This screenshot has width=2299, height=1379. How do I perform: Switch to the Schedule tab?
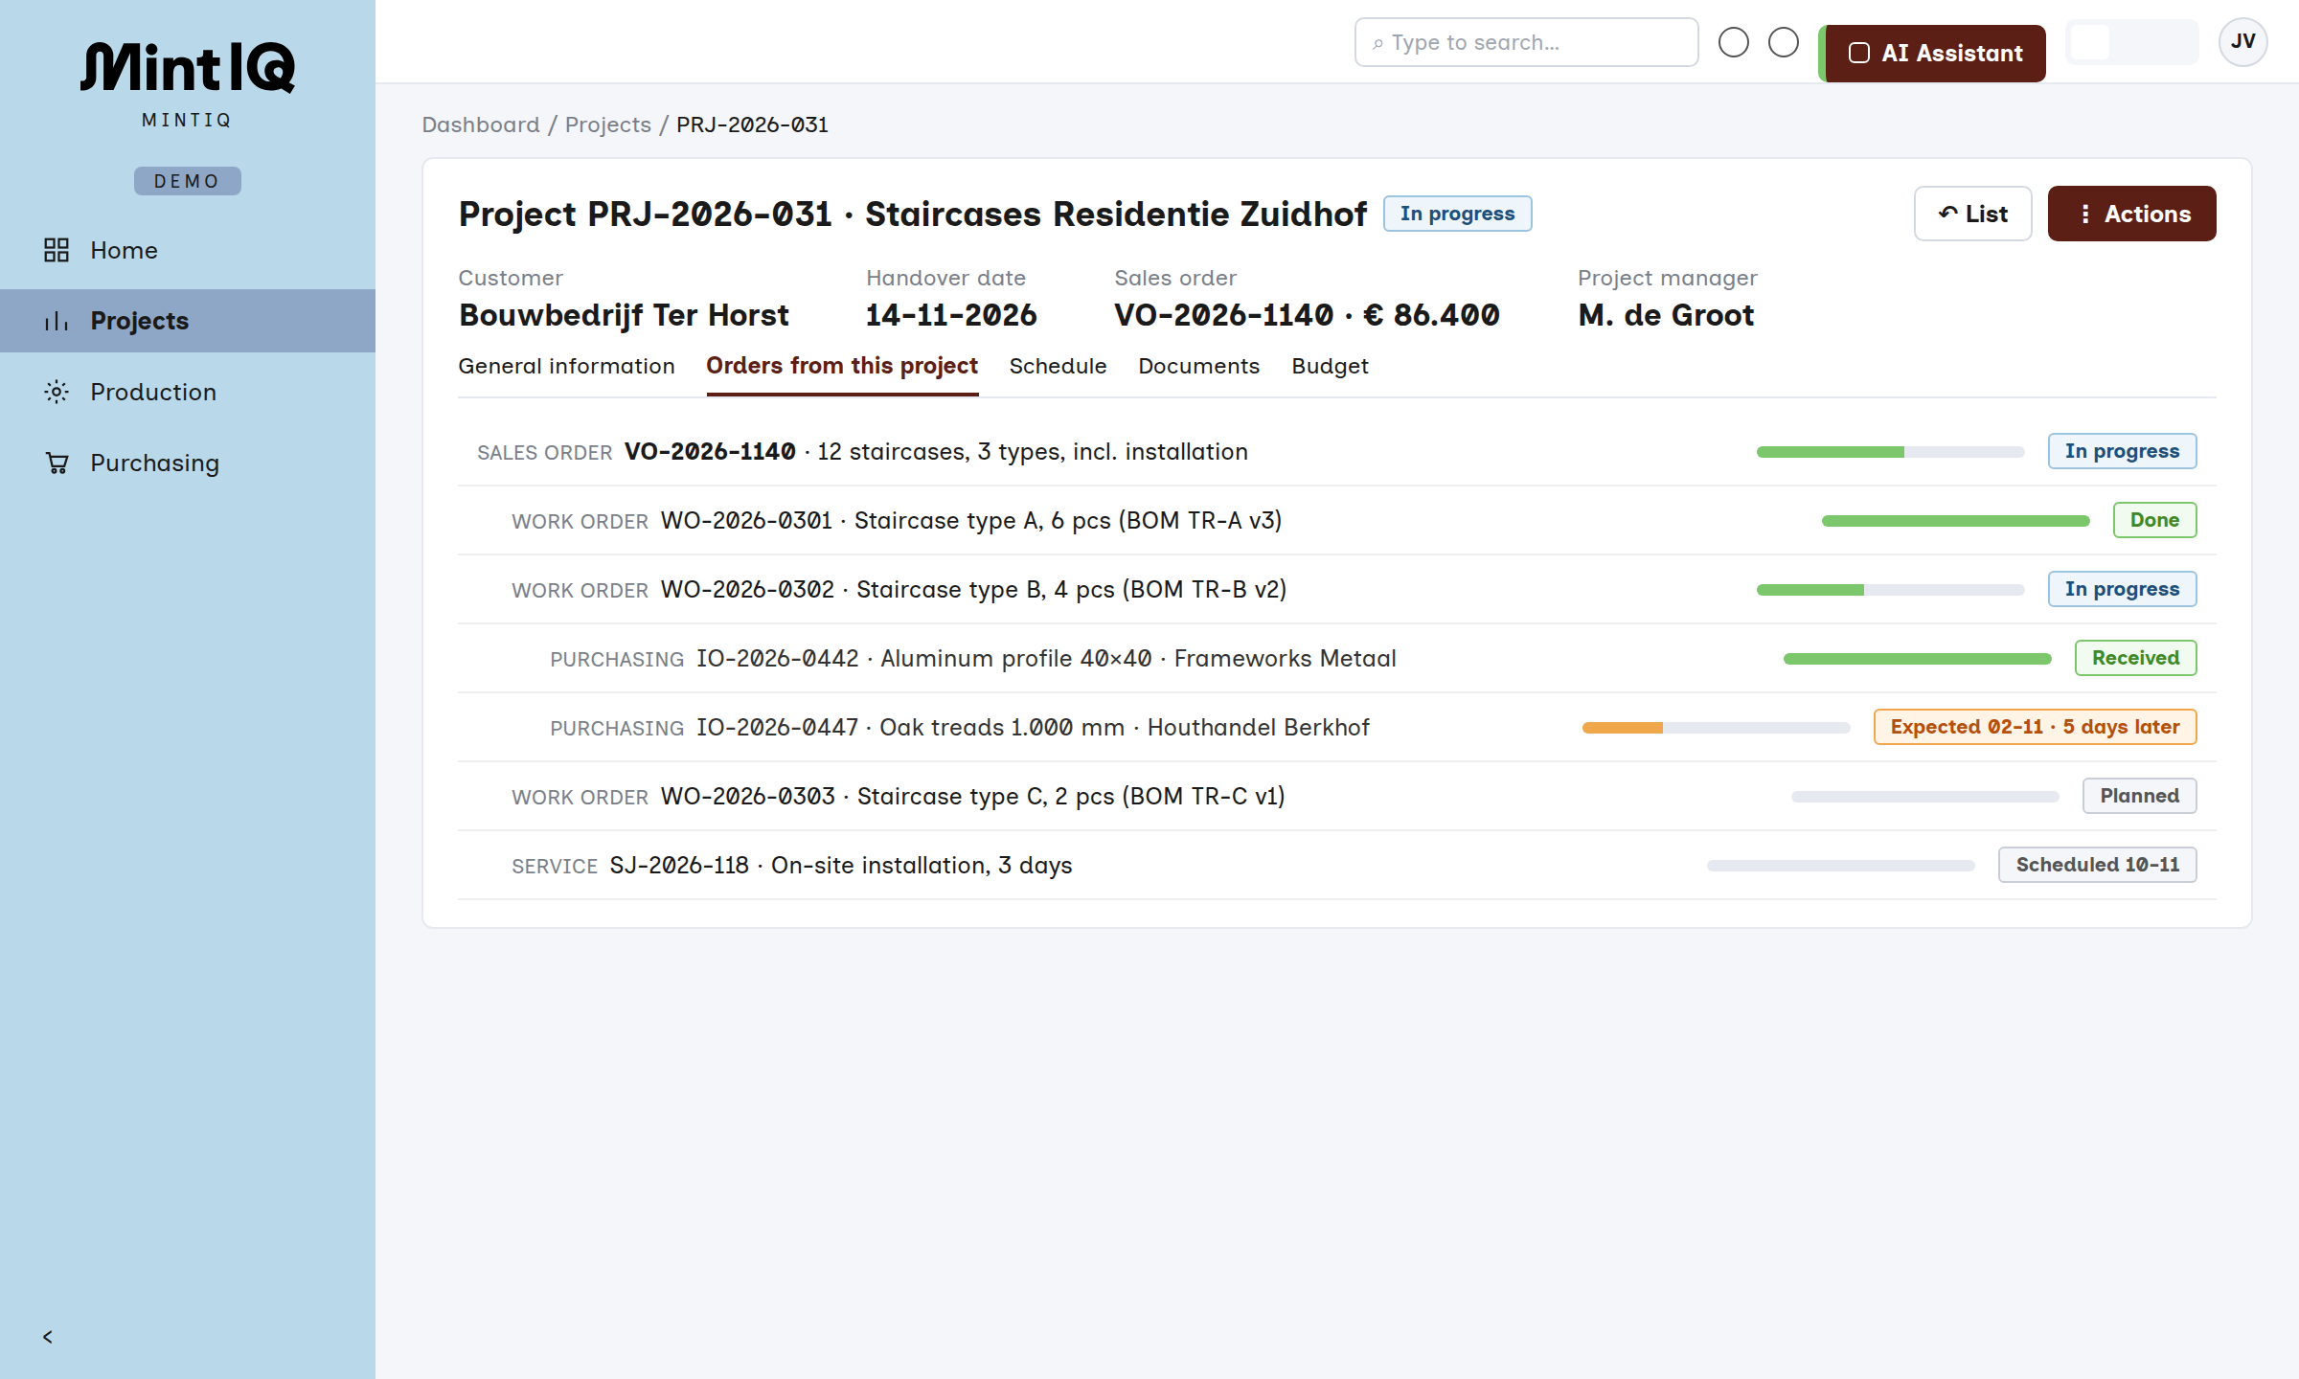point(1058,366)
